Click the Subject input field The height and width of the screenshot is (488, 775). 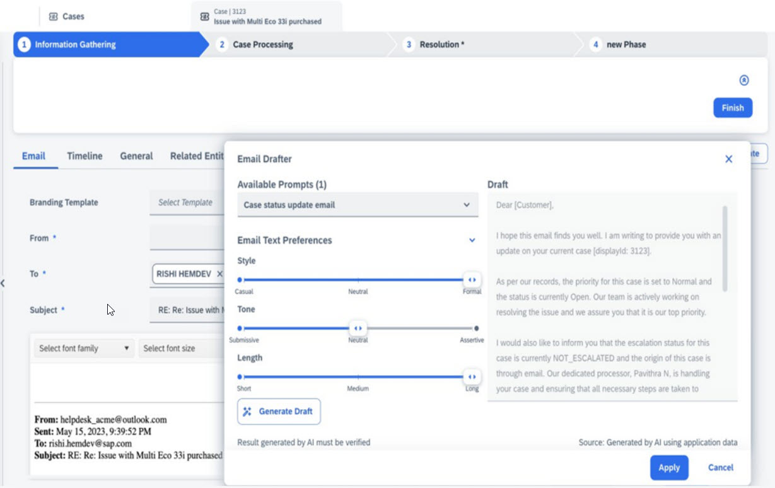point(187,310)
